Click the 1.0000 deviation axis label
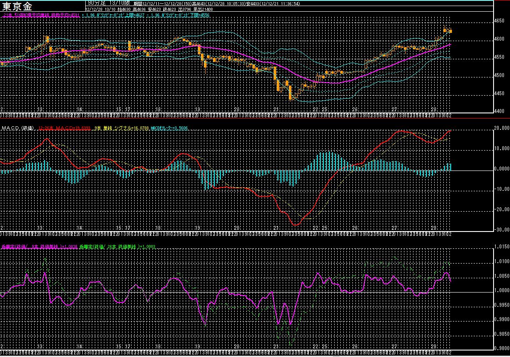The image size is (510, 357). click(501, 291)
